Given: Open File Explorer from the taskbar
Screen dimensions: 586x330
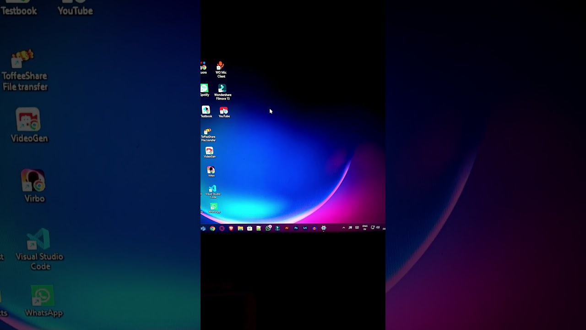Looking at the screenshot, I should [240, 228].
